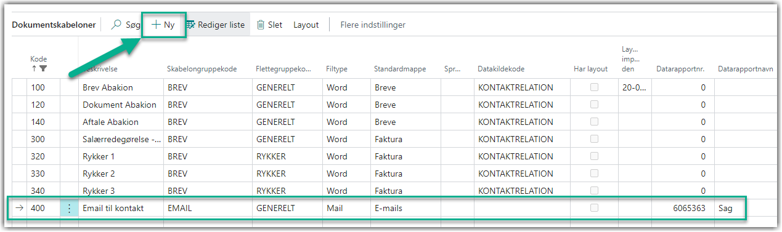Screen dimensions: 782x232
Task: Click the Kode column filter icon
Action: (44, 69)
